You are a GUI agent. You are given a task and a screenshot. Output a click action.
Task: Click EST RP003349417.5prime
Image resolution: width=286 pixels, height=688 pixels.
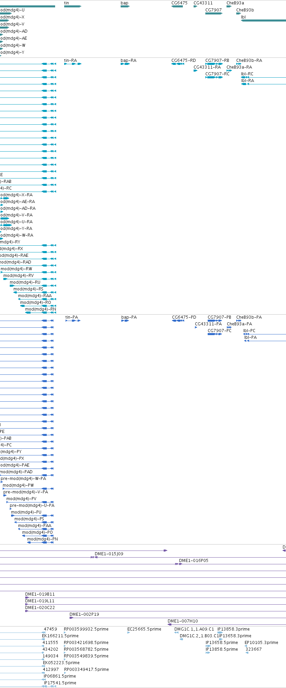pos(65,673)
